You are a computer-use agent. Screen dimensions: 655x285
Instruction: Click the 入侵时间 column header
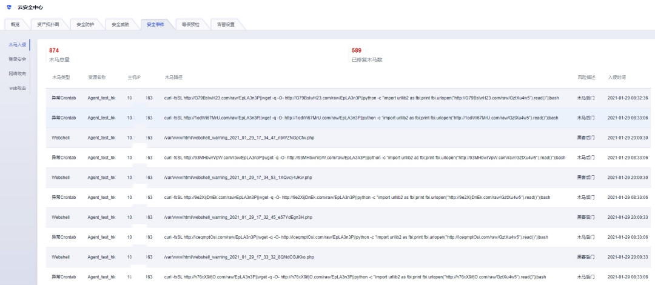point(617,78)
